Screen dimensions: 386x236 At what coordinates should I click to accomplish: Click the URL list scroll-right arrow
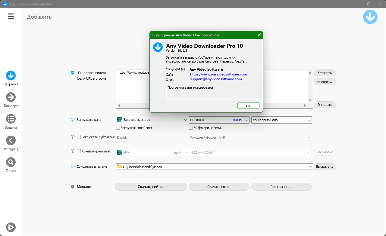pos(305,106)
